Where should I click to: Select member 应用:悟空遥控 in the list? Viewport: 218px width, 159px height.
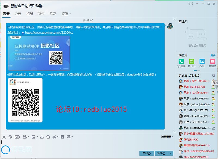pos(197,122)
